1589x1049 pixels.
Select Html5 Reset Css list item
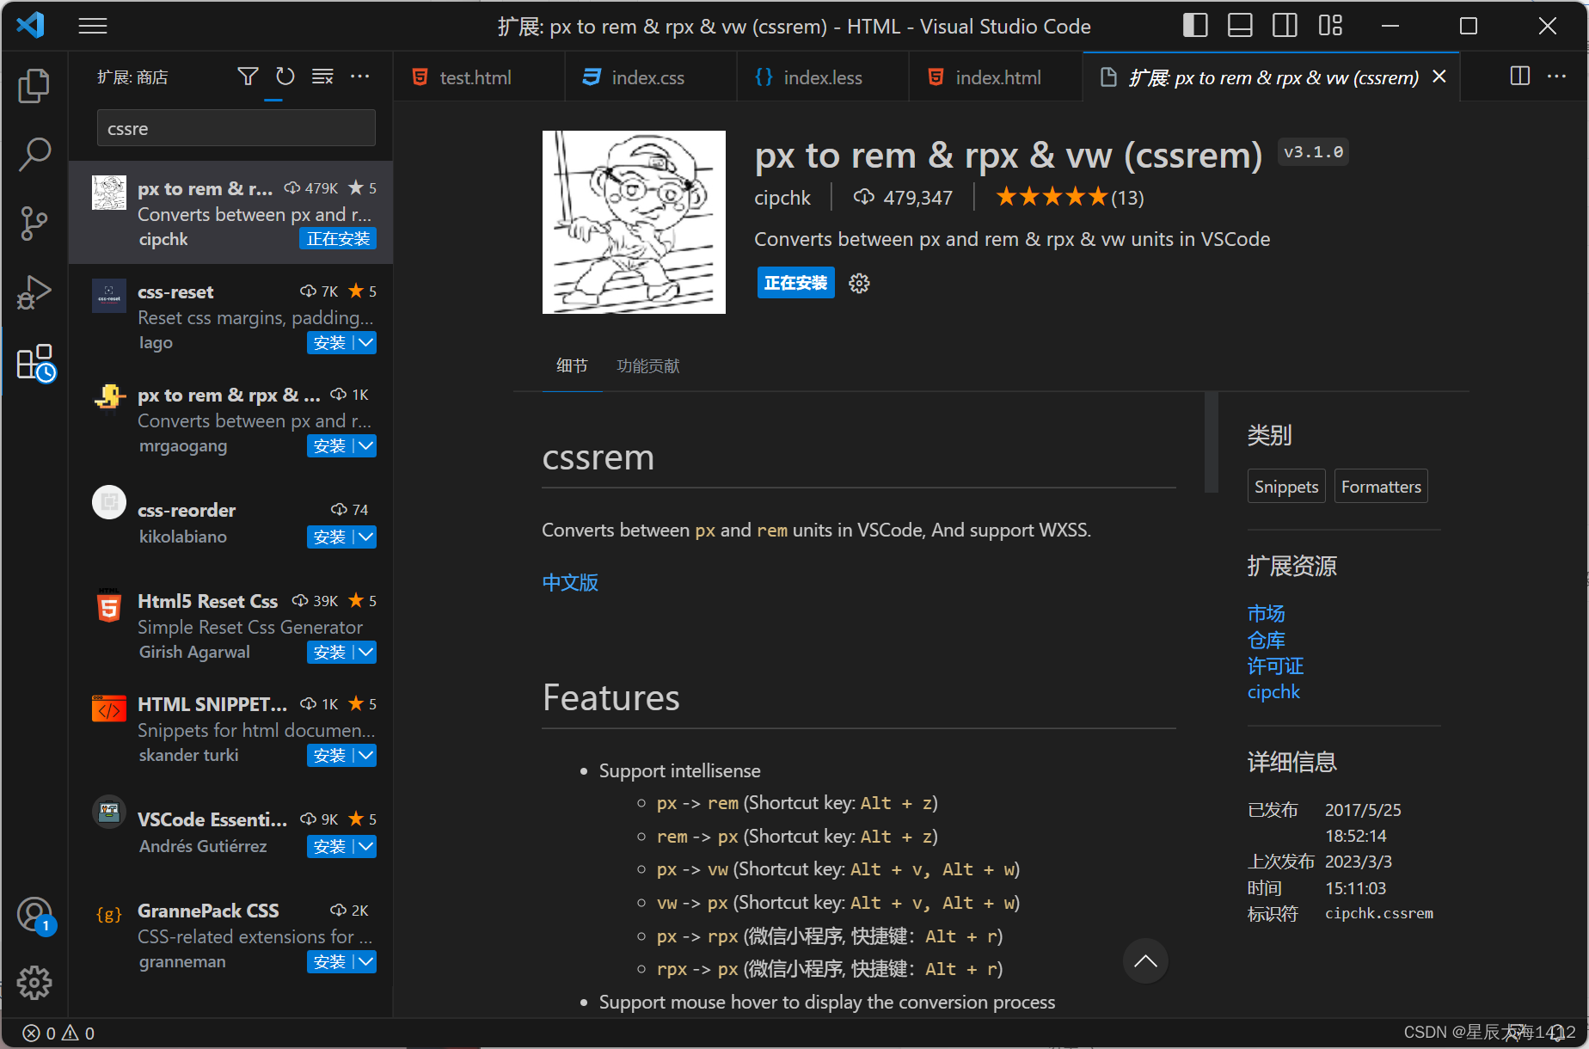pos(230,625)
